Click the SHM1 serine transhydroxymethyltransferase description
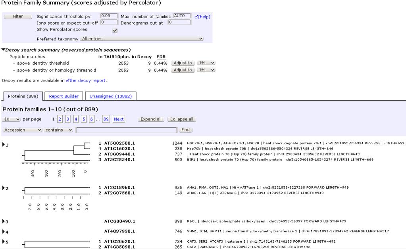406x249 pixels. [288, 231]
